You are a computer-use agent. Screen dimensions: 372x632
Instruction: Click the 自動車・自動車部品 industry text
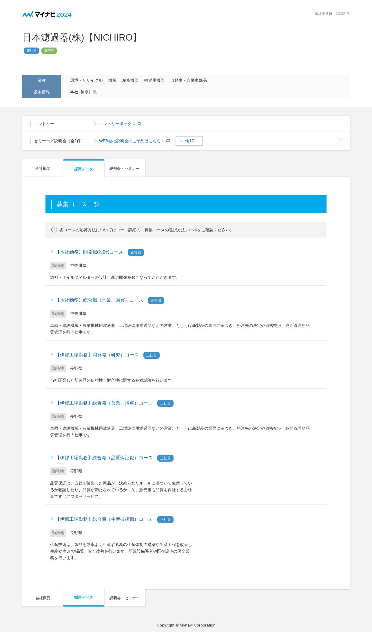[189, 80]
